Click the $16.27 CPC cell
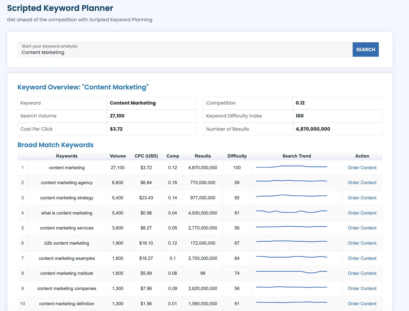The width and height of the screenshot is (409, 311). tap(146, 258)
